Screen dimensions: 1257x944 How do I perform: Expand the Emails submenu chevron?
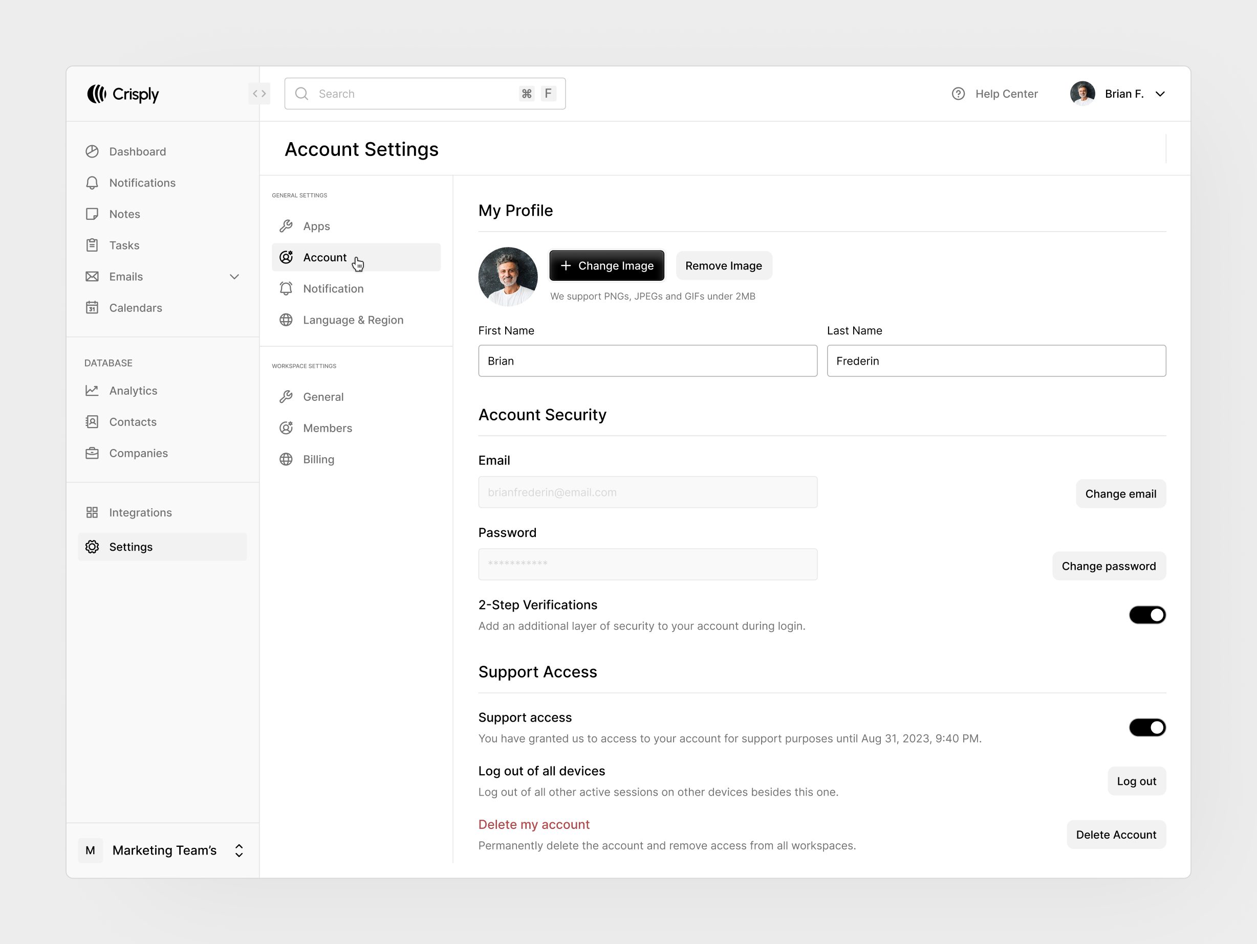pos(234,277)
